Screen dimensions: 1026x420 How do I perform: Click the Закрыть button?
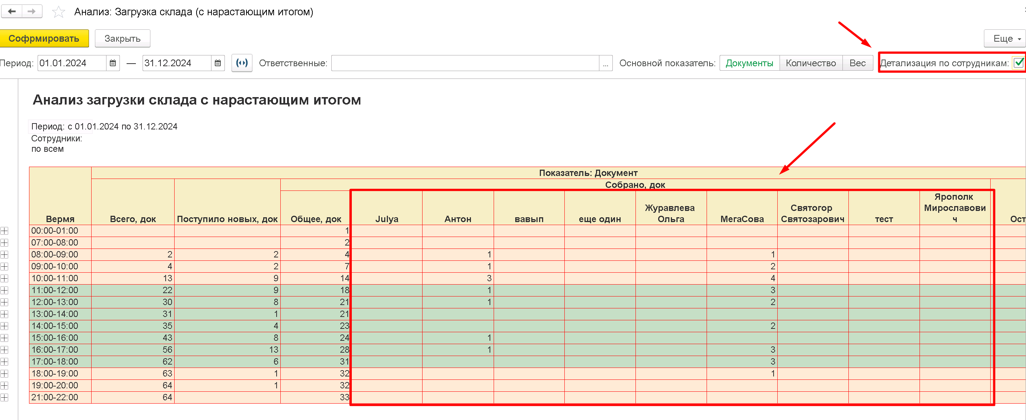click(x=122, y=39)
